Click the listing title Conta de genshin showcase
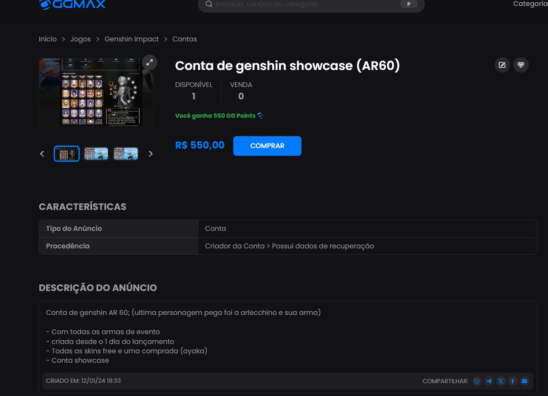The image size is (548, 396). 287,66
